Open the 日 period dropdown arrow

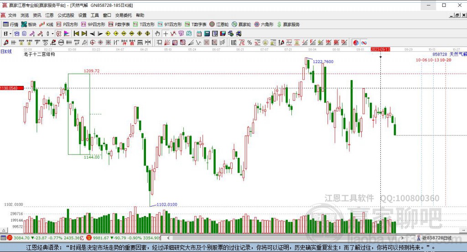tap(10, 34)
